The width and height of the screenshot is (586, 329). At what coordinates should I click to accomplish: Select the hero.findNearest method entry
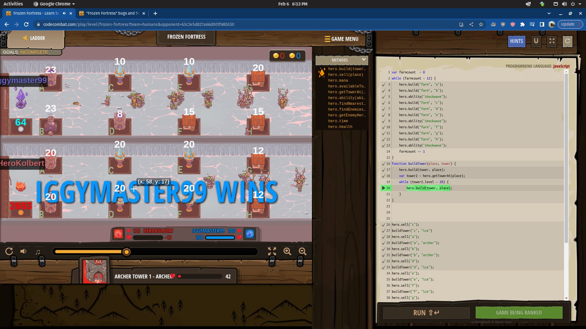click(347, 104)
